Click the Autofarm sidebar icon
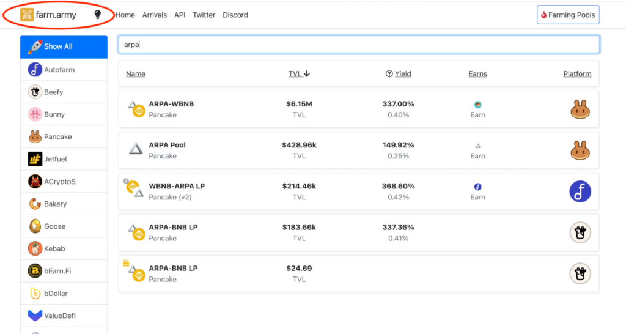This screenshot has width=626, height=334. coord(35,70)
